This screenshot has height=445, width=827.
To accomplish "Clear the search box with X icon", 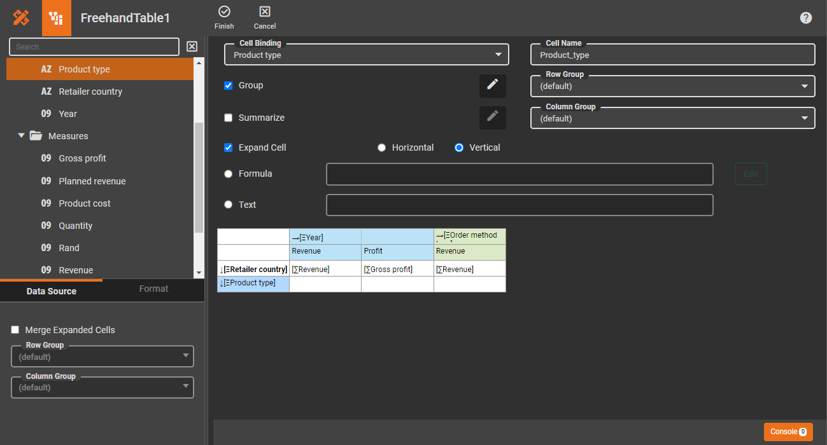I will click(x=192, y=46).
